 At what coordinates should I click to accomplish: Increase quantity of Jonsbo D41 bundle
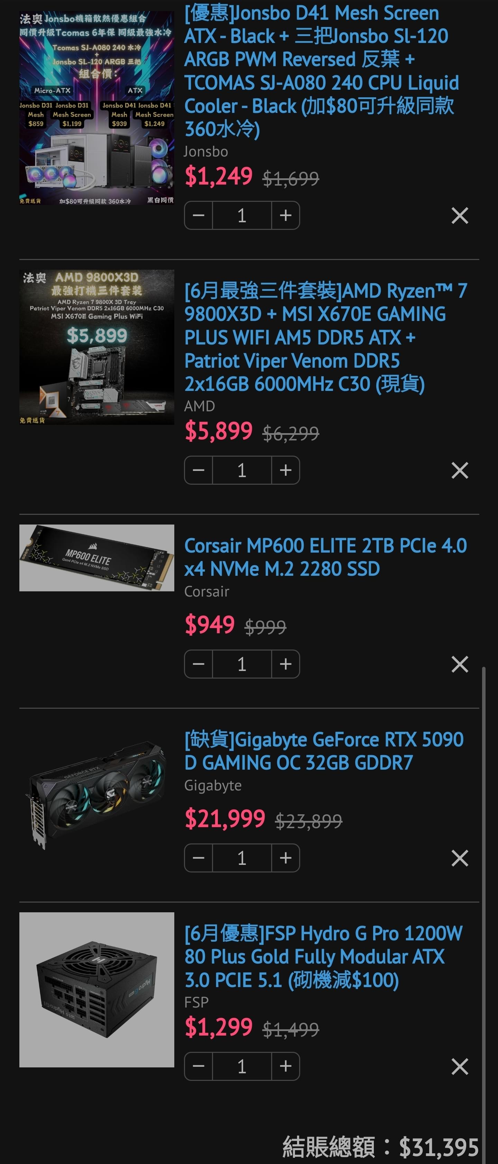pos(285,216)
